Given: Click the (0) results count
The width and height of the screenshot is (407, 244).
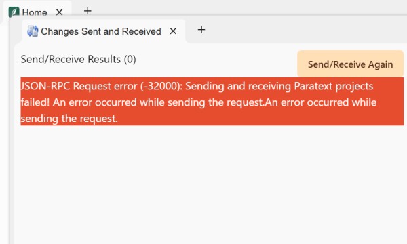Looking at the screenshot, I should coord(130,59).
